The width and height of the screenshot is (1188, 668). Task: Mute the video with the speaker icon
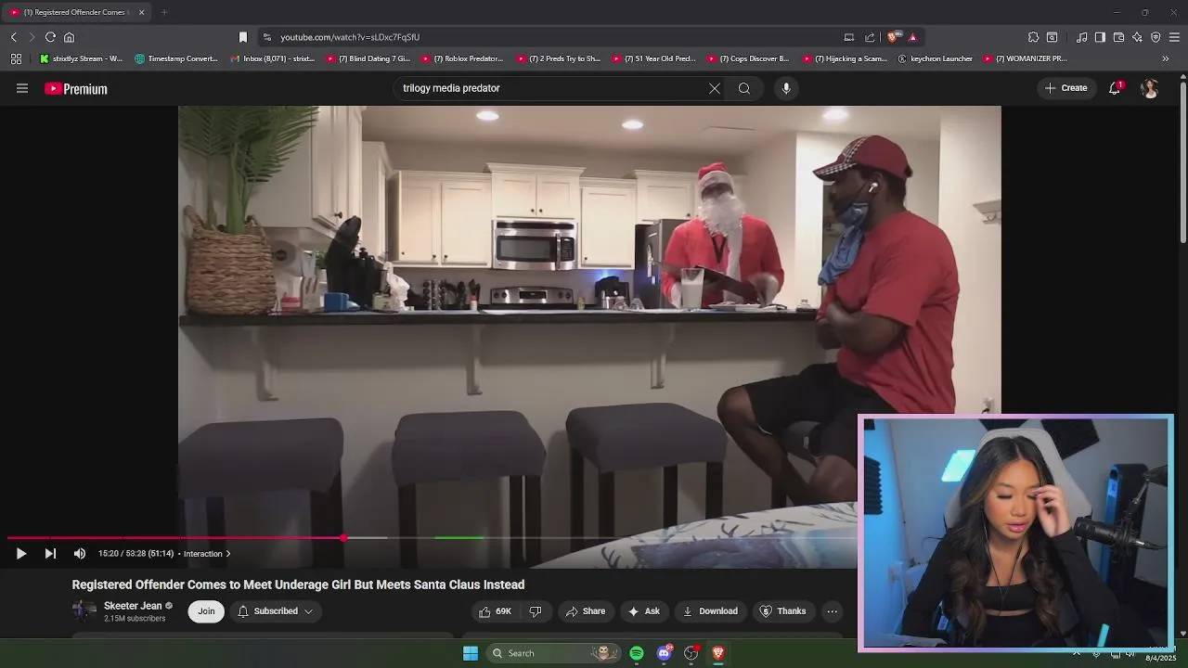pos(80,554)
